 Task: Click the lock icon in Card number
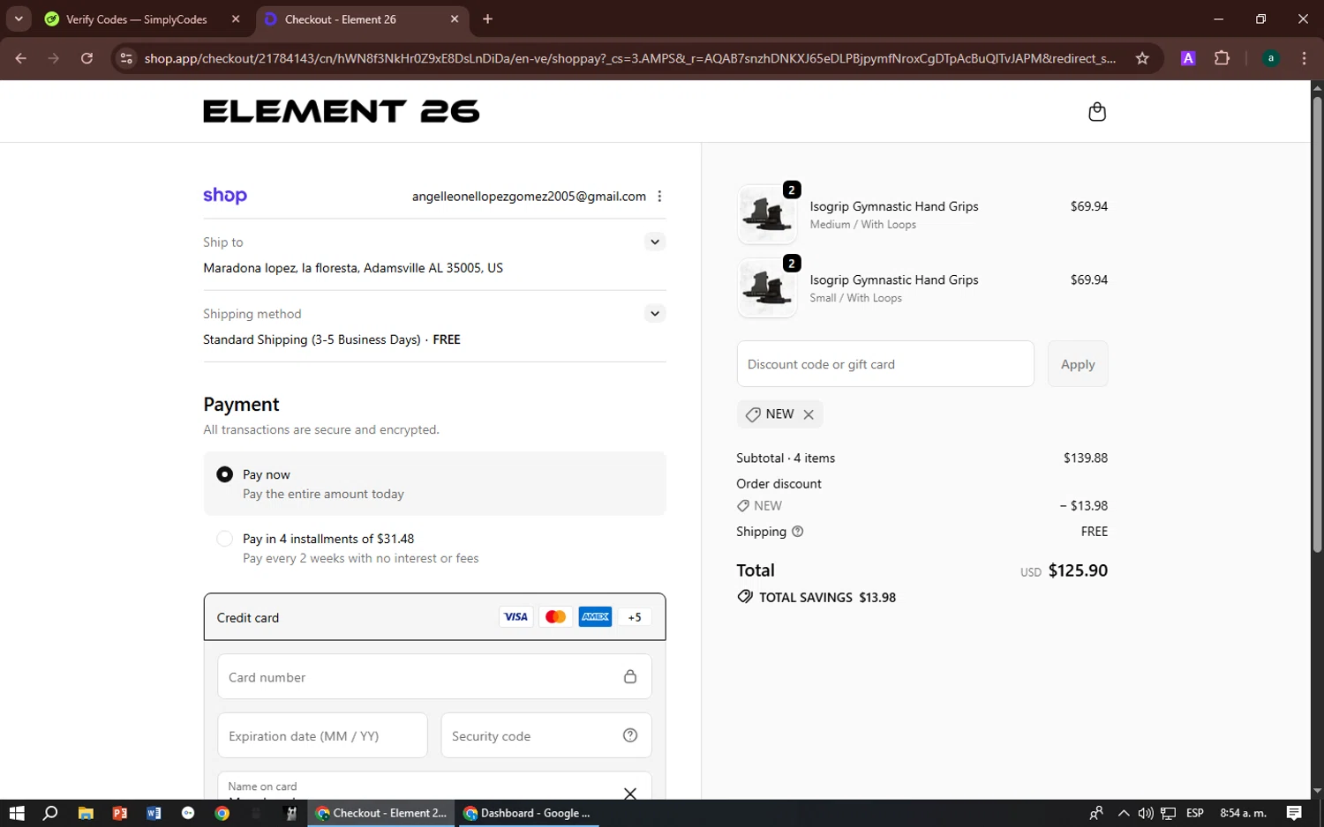pos(630,677)
